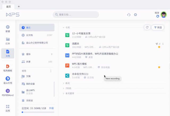Image resolution: width=170 pixels, height=116 pixels.
Task: Click the 升级 upgrade link
Action: [51, 108]
